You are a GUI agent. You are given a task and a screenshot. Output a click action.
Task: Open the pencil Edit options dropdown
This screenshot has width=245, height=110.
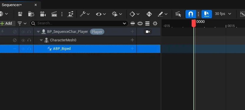pyautogui.click(x=162, y=14)
